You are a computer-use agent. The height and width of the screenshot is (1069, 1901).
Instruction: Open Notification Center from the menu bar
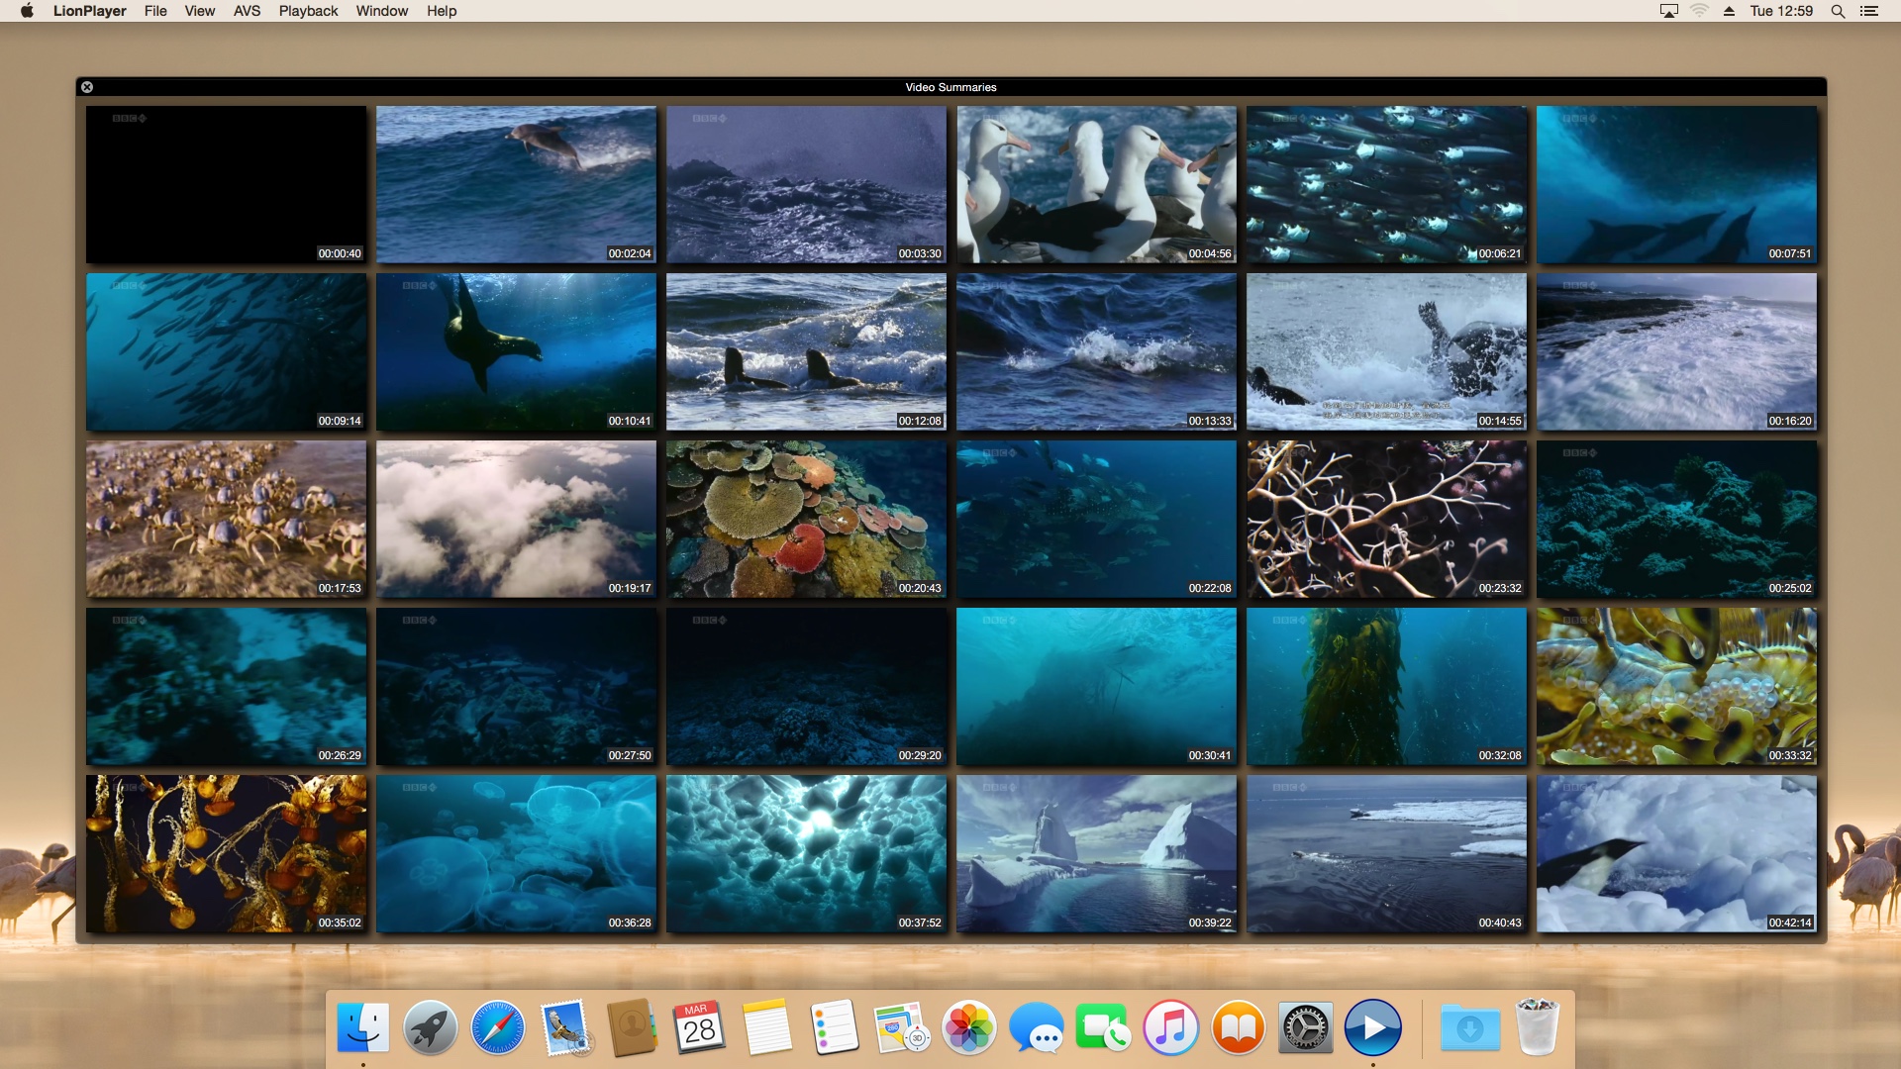click(1871, 11)
